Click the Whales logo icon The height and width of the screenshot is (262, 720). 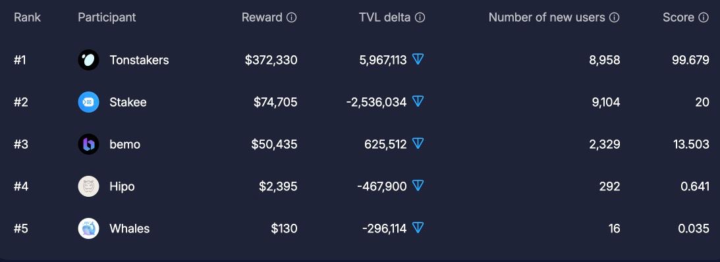pos(89,228)
